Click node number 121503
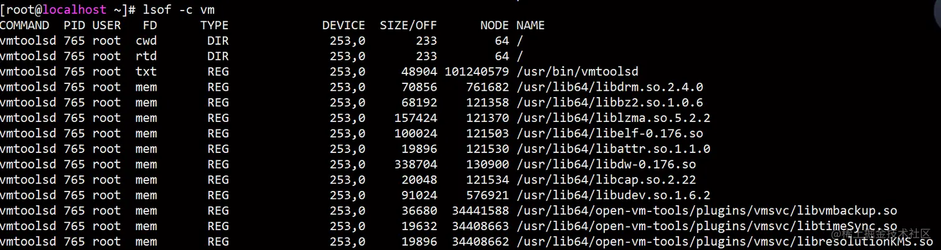This screenshot has width=941, height=250. (487, 134)
